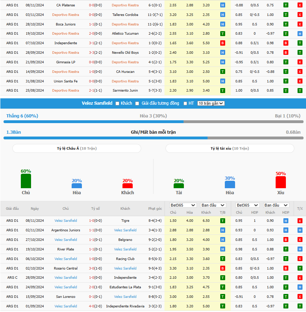Click red X badge in Union Santa Fe row
Screen dimensions: 306x312
click(300, 81)
